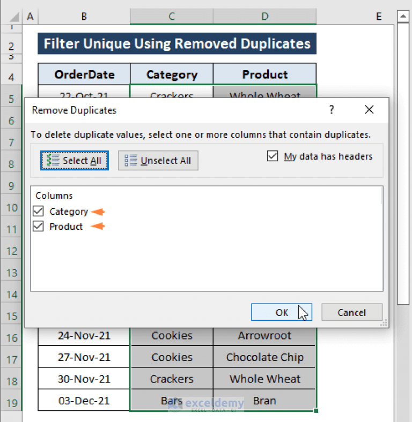The width and height of the screenshot is (412, 422).
Task: Select cell with date 27-Nov-21
Action: (84, 357)
